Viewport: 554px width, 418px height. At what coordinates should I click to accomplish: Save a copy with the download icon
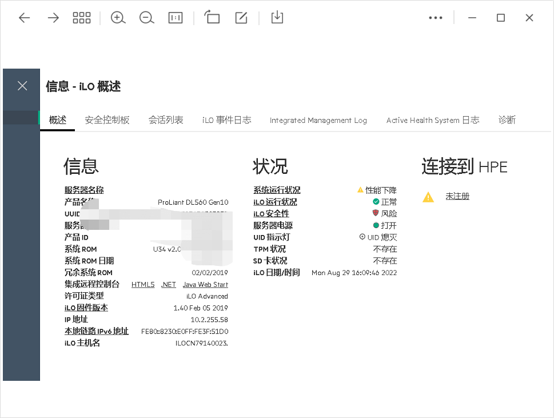pyautogui.click(x=277, y=18)
